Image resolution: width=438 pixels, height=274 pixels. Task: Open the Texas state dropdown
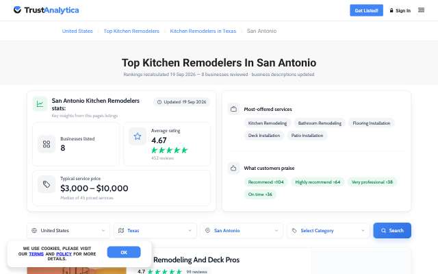tap(155, 230)
